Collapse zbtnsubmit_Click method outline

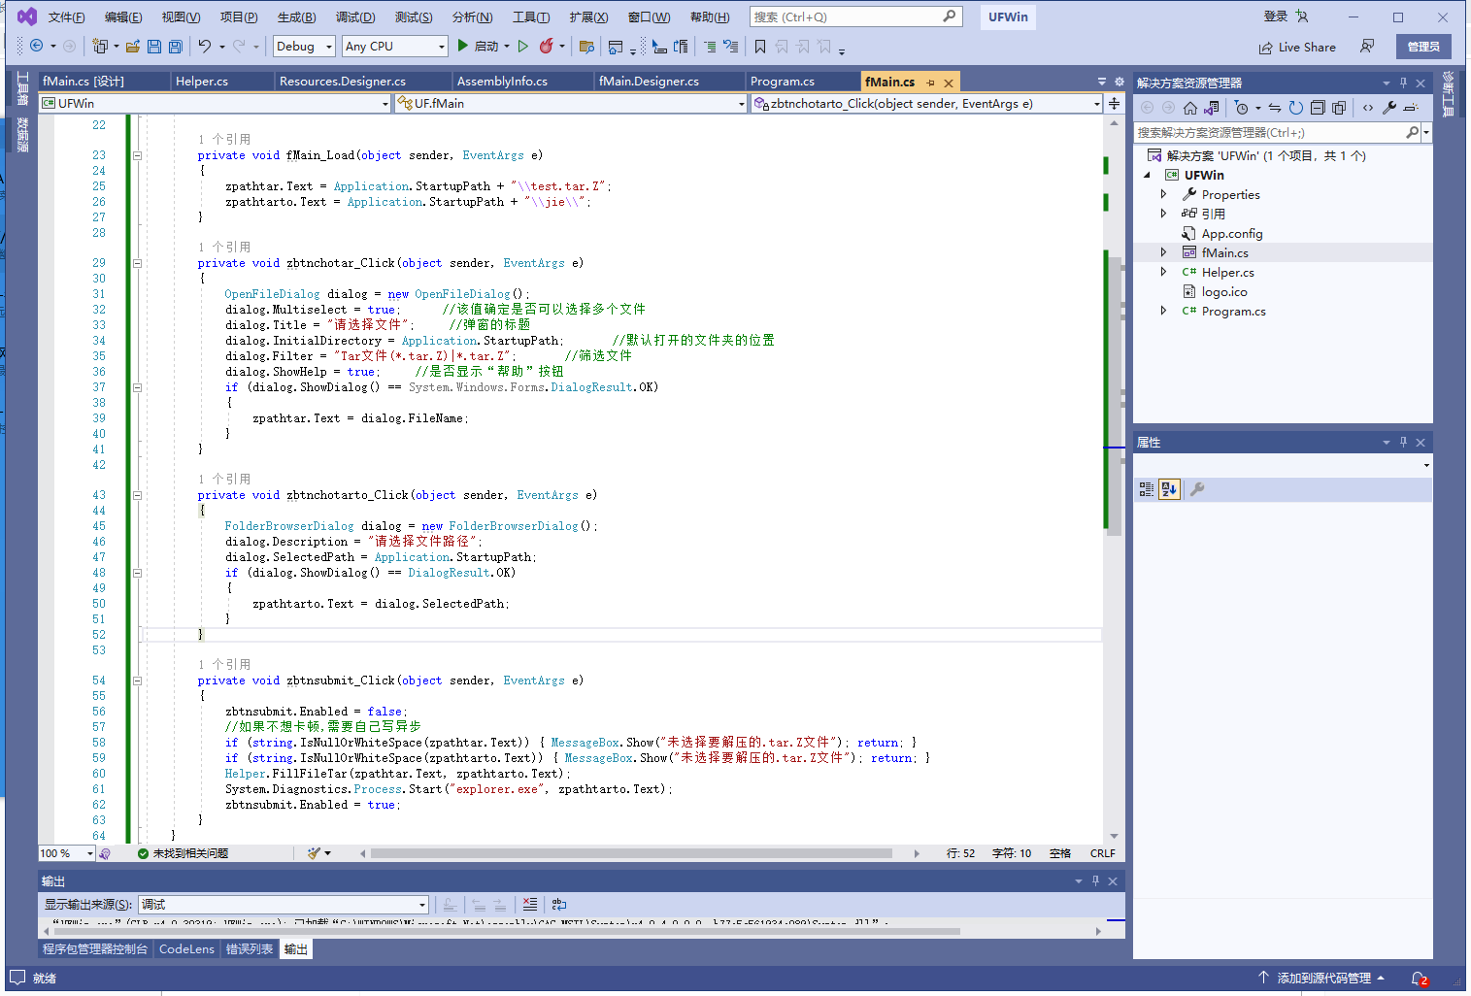click(x=137, y=681)
